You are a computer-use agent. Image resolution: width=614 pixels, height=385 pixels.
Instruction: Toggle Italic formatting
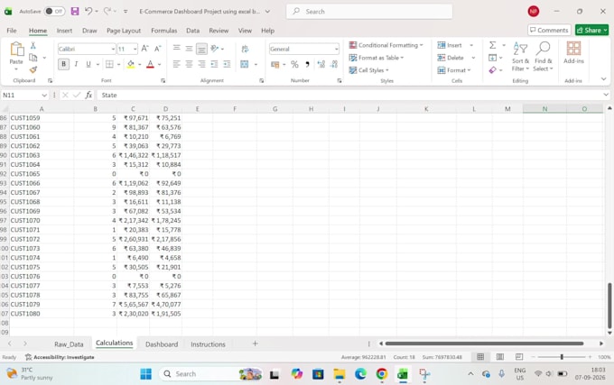[77, 64]
